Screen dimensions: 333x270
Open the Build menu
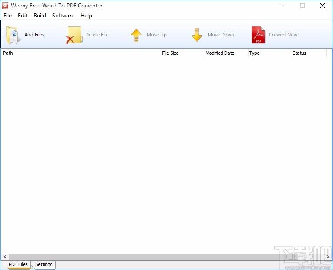(40, 15)
